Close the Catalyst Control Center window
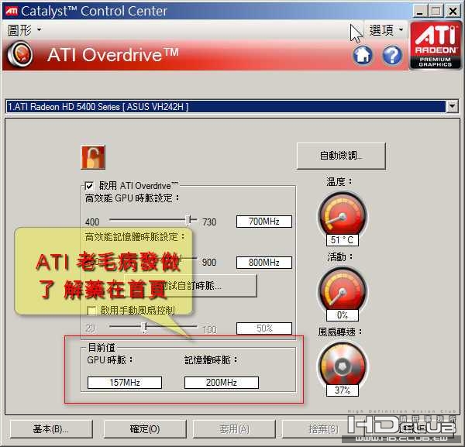Viewport: 465px width, 447px height. tap(453, 12)
